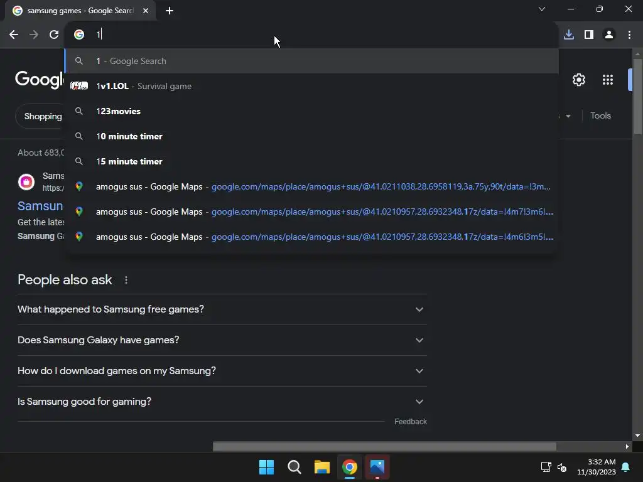The image size is (643, 482).
Task: Open the Chrome downloads icon
Action: click(x=569, y=35)
